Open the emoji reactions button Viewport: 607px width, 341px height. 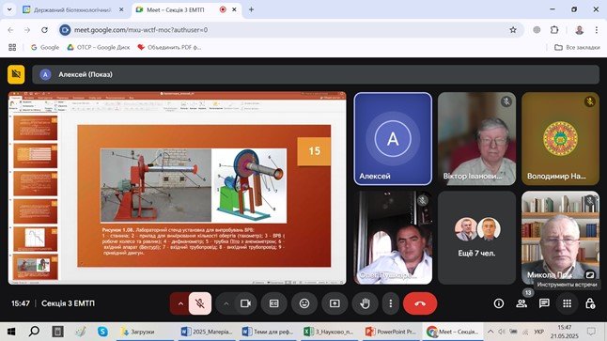coord(304,303)
